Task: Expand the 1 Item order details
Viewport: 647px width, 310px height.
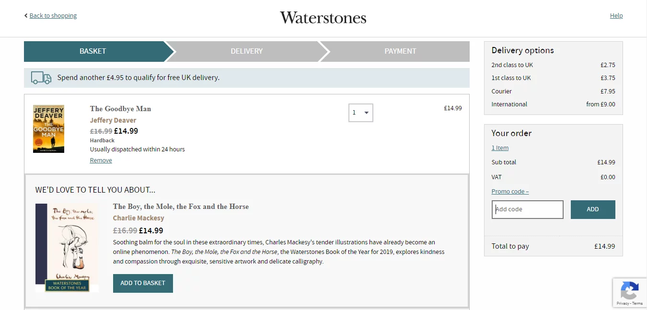Action: [x=500, y=148]
